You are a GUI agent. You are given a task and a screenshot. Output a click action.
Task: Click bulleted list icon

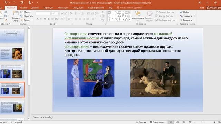pyautogui.click(x=76, y=13)
